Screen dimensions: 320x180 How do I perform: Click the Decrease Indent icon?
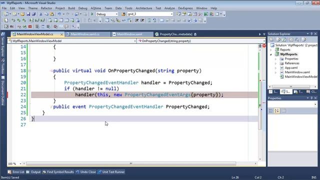pyautogui.click(x=136, y=20)
